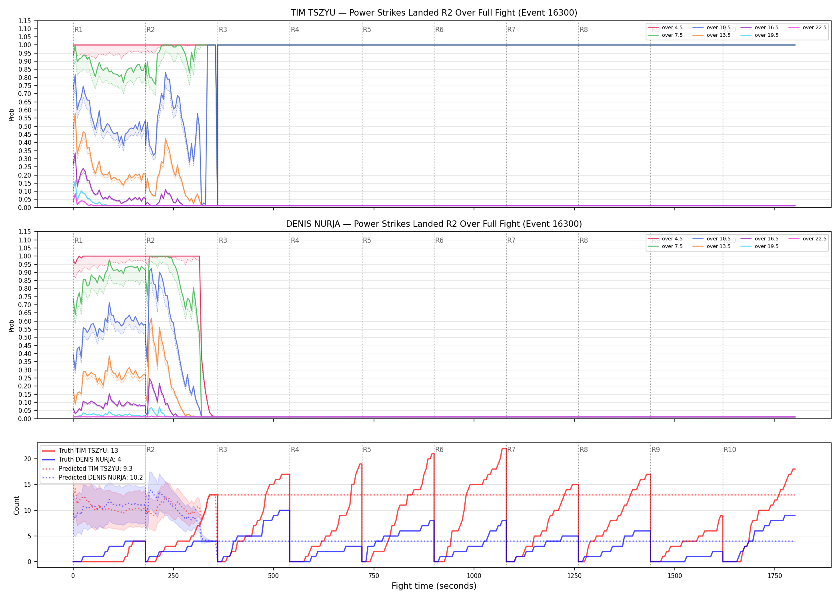840x600 pixels.
Task: Click the "over 10.5" legend entry in the Tim Tszyu chart
Action: click(711, 28)
